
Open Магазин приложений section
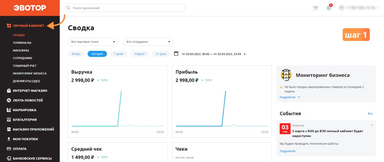coord(30,130)
